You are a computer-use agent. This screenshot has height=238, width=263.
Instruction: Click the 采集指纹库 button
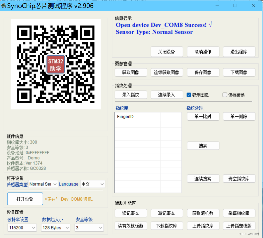(239, 213)
